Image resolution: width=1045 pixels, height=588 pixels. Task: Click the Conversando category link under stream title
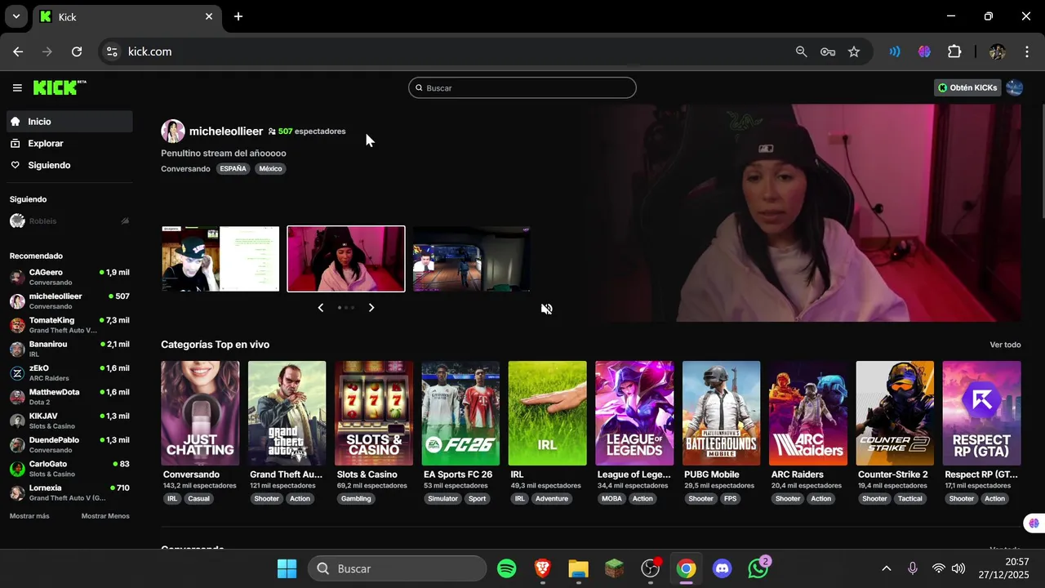(185, 169)
